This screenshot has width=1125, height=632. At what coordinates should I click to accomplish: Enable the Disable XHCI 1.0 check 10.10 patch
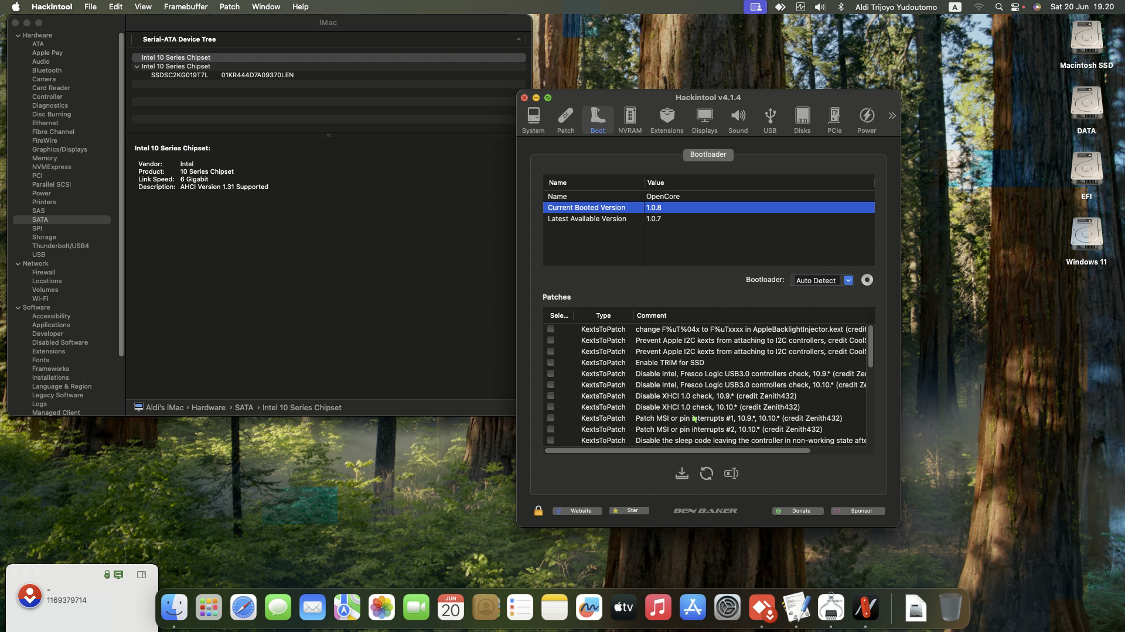551,407
